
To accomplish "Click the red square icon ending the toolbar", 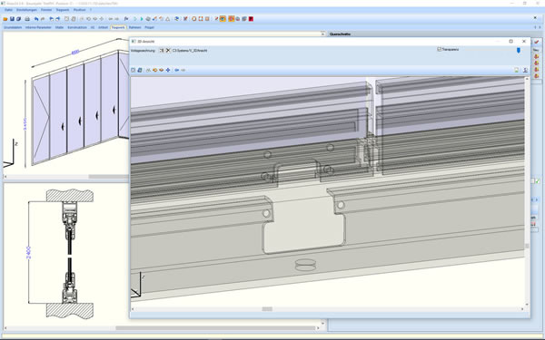I will click(251, 19).
